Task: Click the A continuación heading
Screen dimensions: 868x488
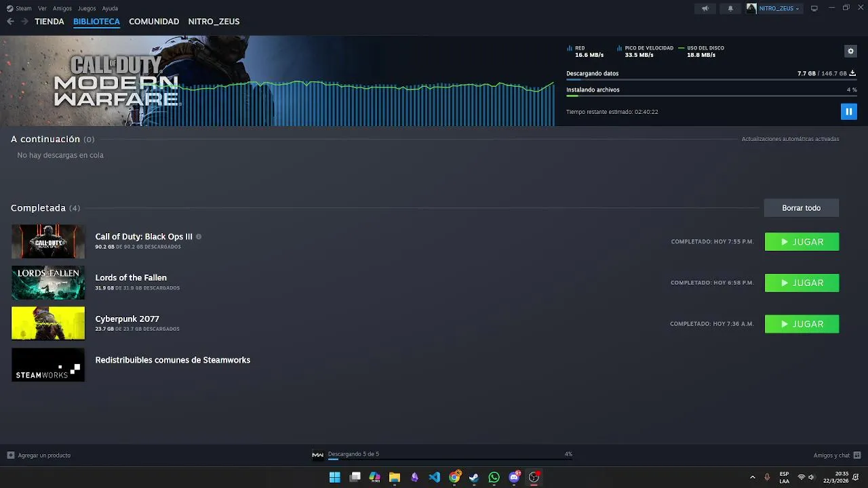Action: (45, 139)
